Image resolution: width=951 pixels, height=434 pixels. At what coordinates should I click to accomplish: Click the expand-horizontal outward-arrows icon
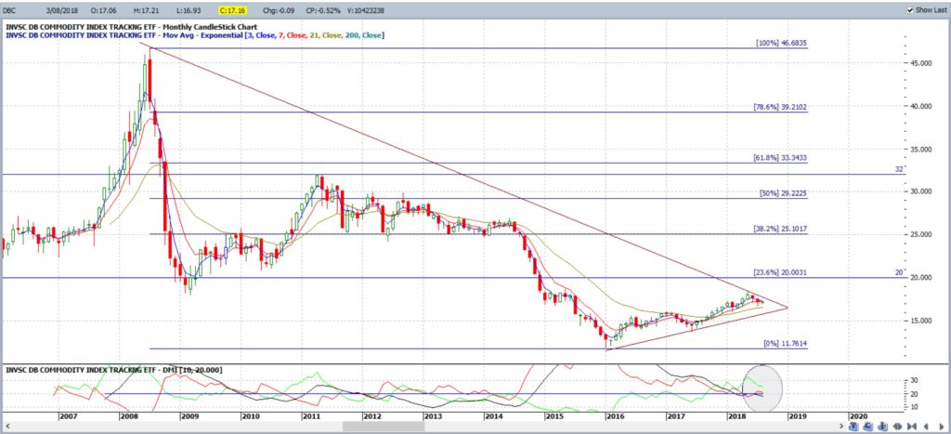coord(898,427)
